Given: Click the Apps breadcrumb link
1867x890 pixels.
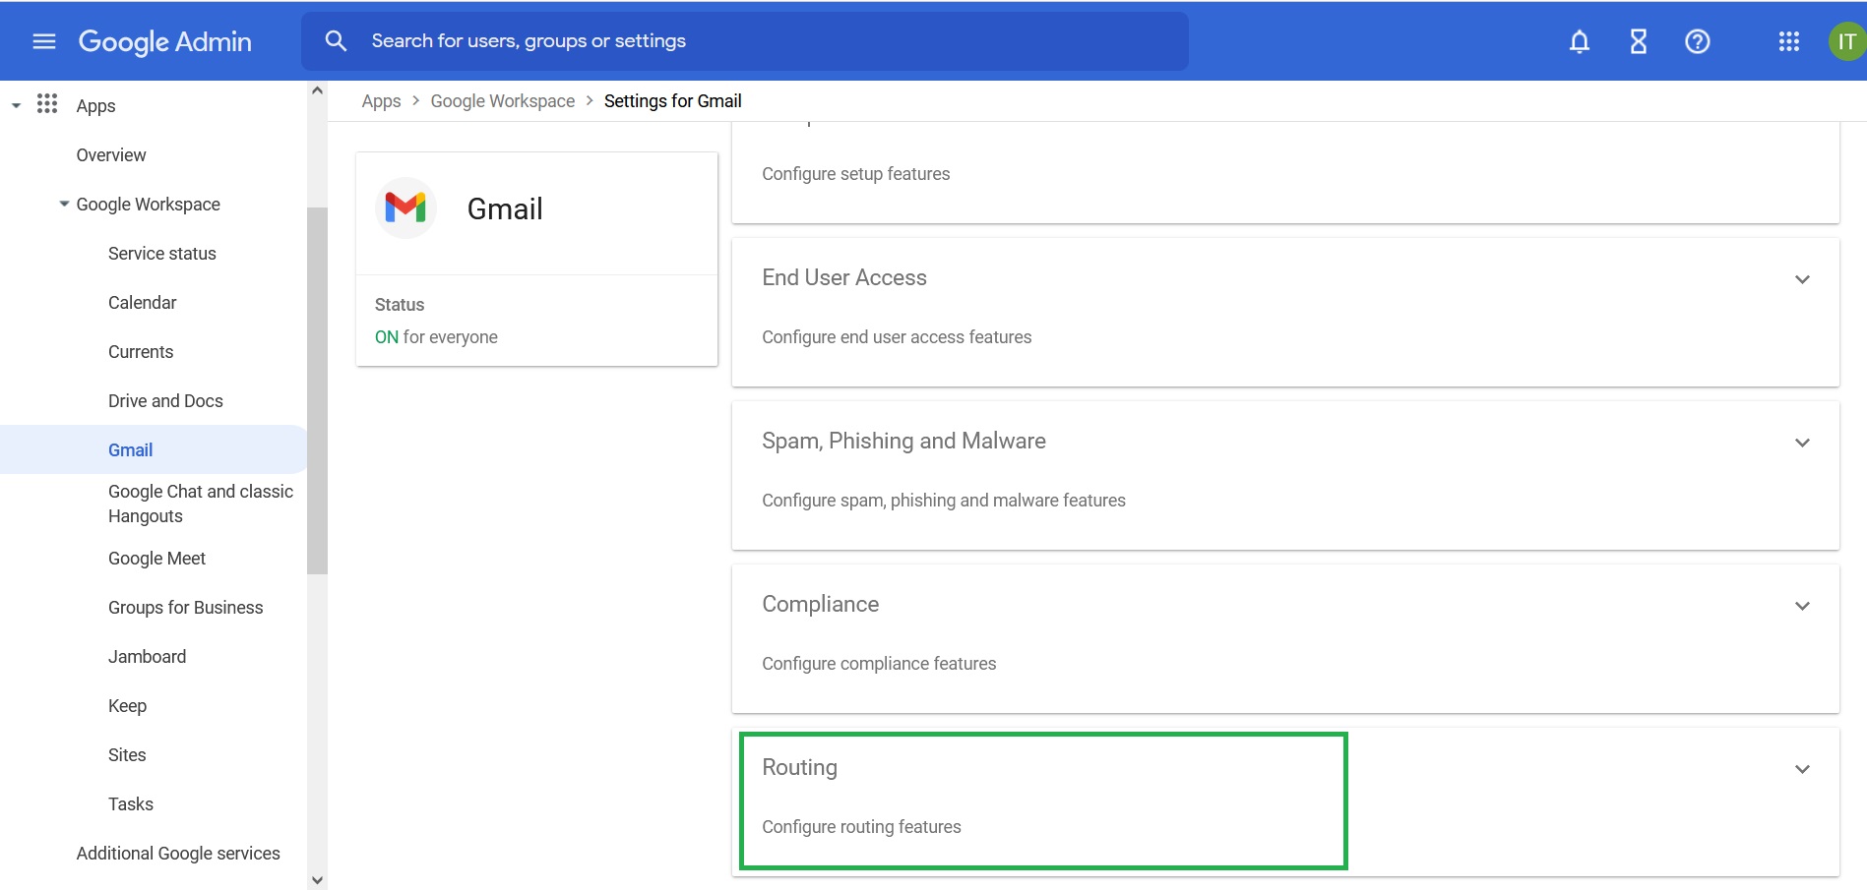Looking at the screenshot, I should click(381, 101).
